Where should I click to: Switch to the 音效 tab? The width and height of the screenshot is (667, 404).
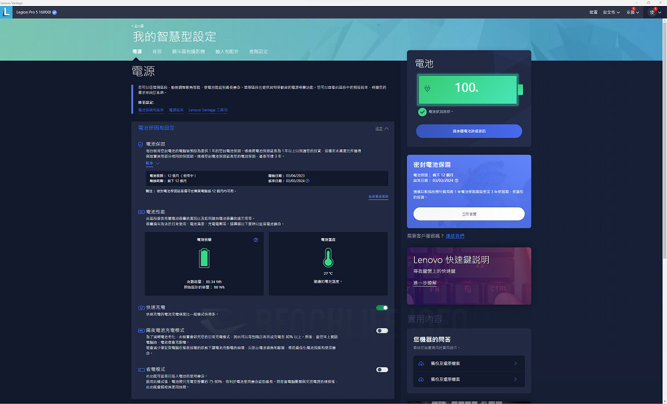(x=157, y=51)
